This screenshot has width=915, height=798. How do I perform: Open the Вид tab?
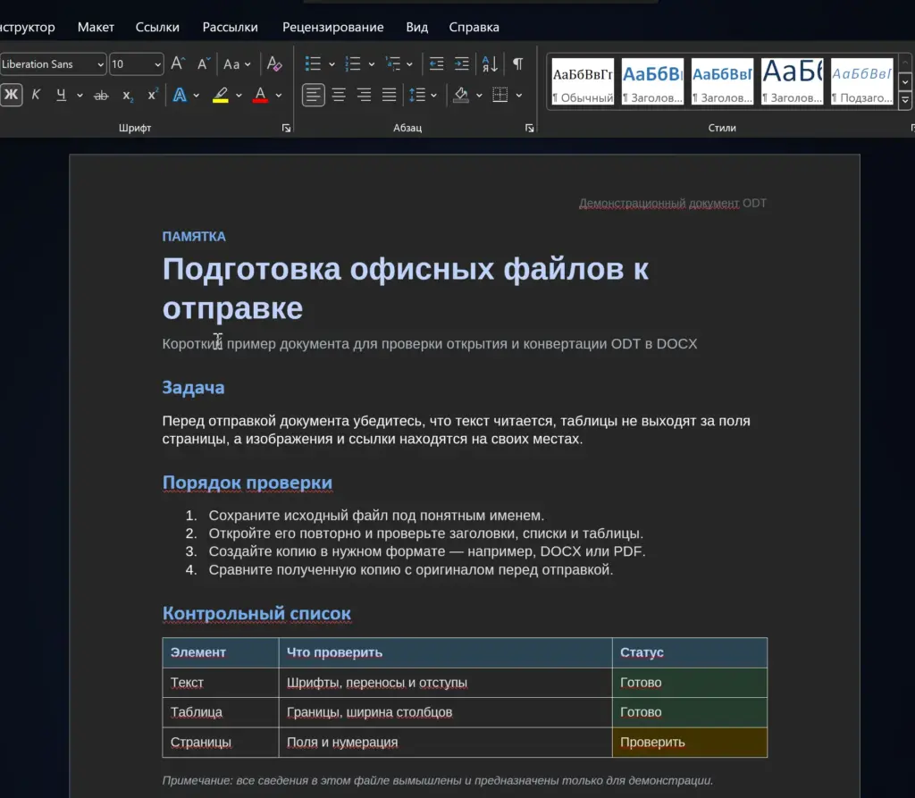(x=416, y=27)
